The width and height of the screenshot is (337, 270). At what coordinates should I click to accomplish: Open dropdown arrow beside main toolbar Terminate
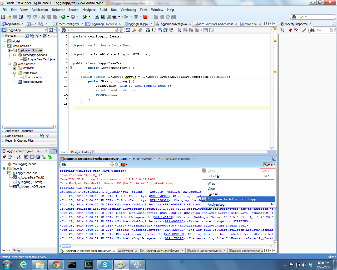pyautogui.click(x=149, y=17)
